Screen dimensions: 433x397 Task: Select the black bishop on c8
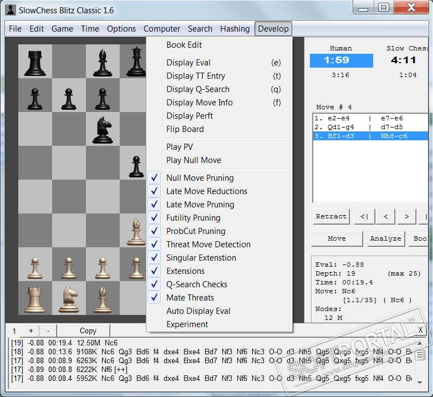coord(103,63)
